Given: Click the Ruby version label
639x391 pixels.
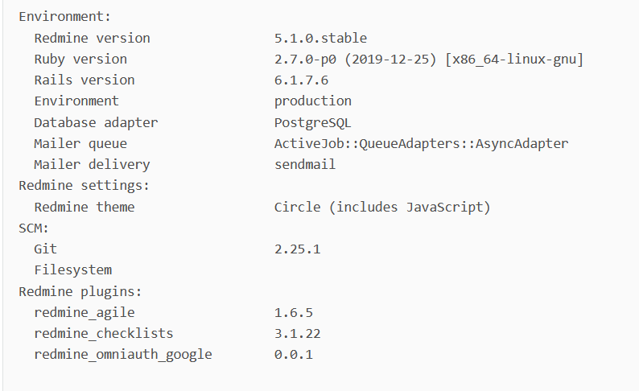Looking at the screenshot, I should pyautogui.click(x=80, y=60).
